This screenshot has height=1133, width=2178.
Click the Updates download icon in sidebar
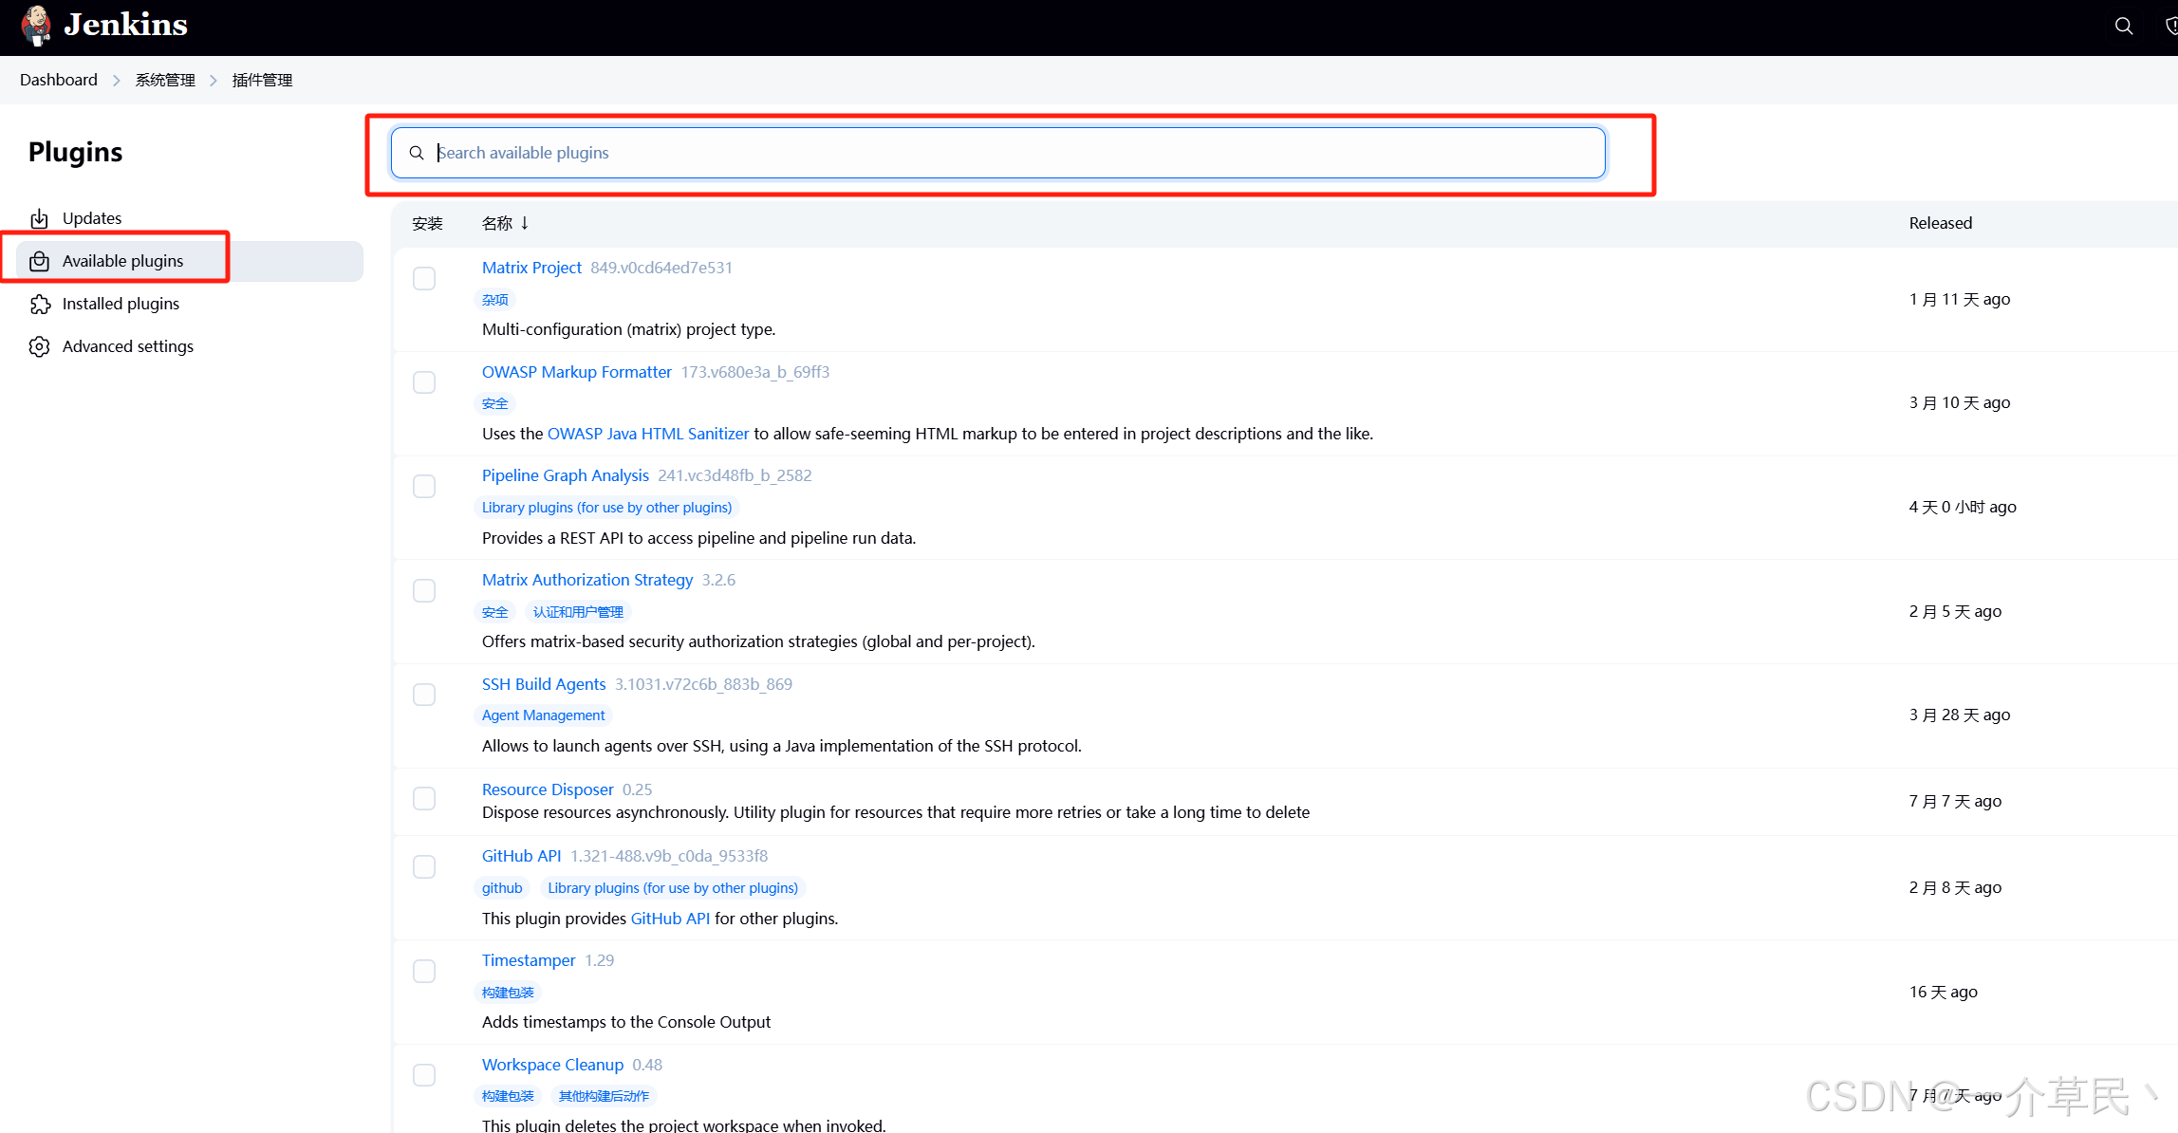coord(39,219)
